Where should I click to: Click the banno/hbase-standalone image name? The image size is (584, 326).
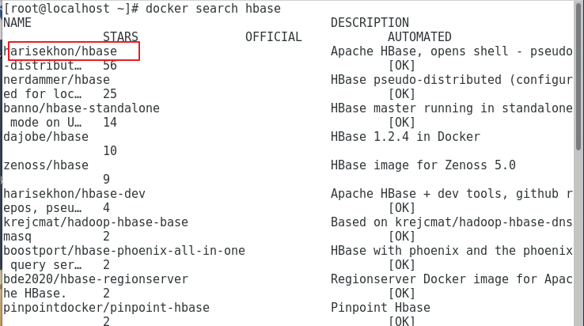click(81, 108)
